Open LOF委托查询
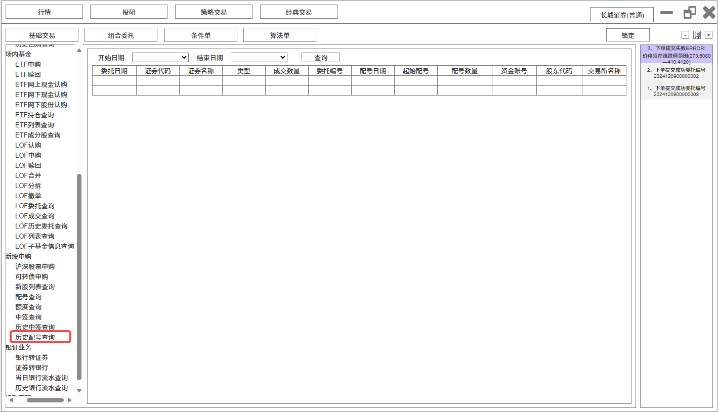Screen dimensions: 718x413 35,206
